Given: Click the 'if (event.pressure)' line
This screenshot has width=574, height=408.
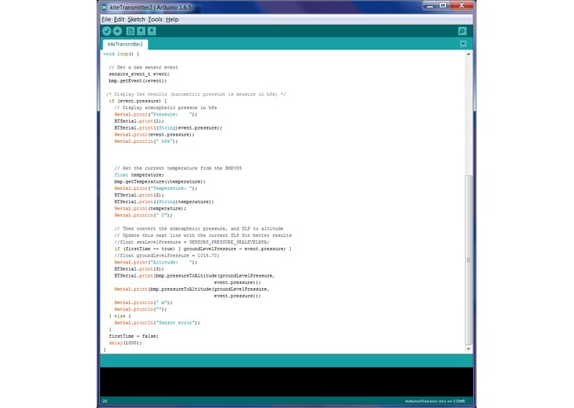Looking at the screenshot, I should pyautogui.click(x=138, y=101).
